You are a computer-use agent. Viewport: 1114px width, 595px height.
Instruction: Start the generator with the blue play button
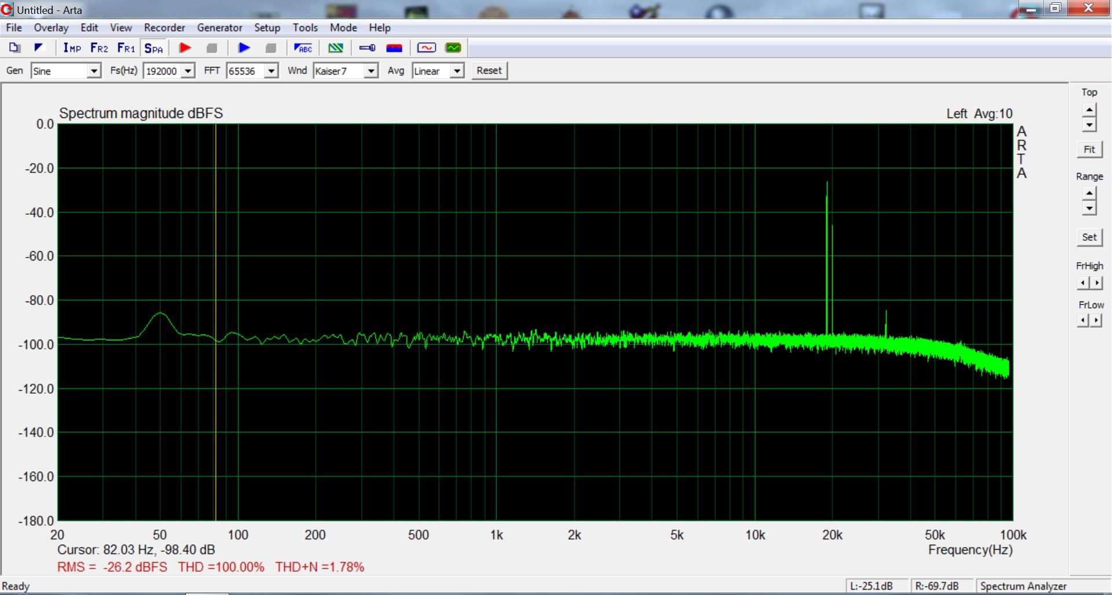click(244, 48)
